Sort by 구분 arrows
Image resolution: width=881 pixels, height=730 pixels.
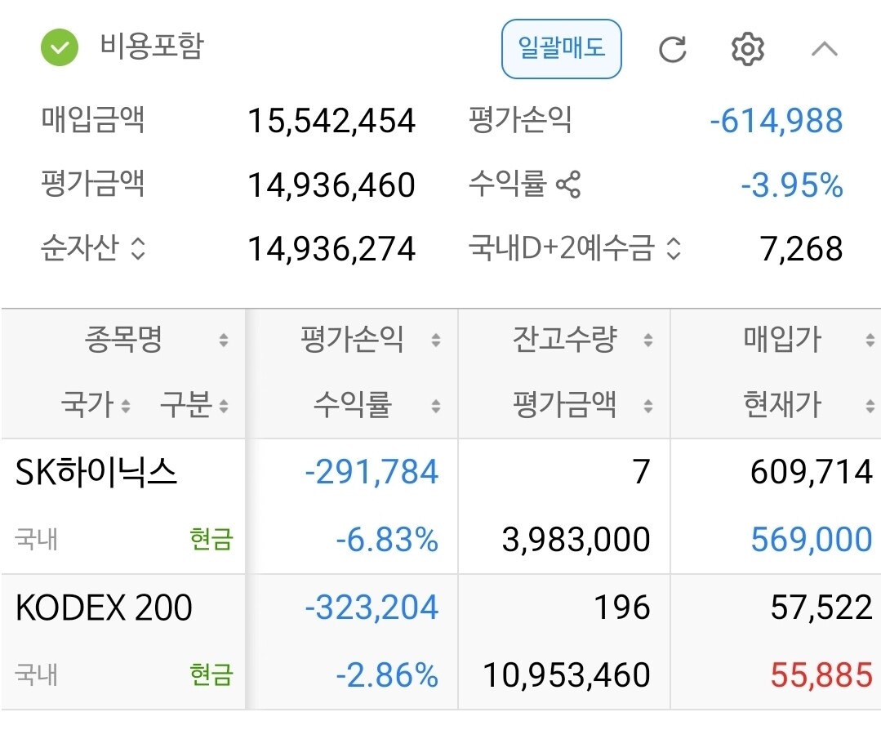tap(224, 406)
